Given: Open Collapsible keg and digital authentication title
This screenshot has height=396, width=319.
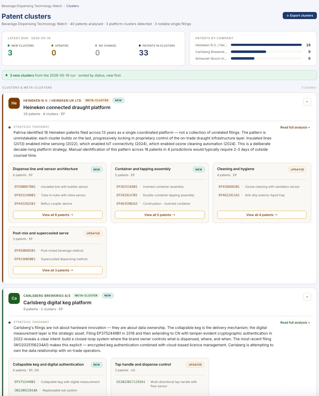Looking at the screenshot, I should 48,365.
